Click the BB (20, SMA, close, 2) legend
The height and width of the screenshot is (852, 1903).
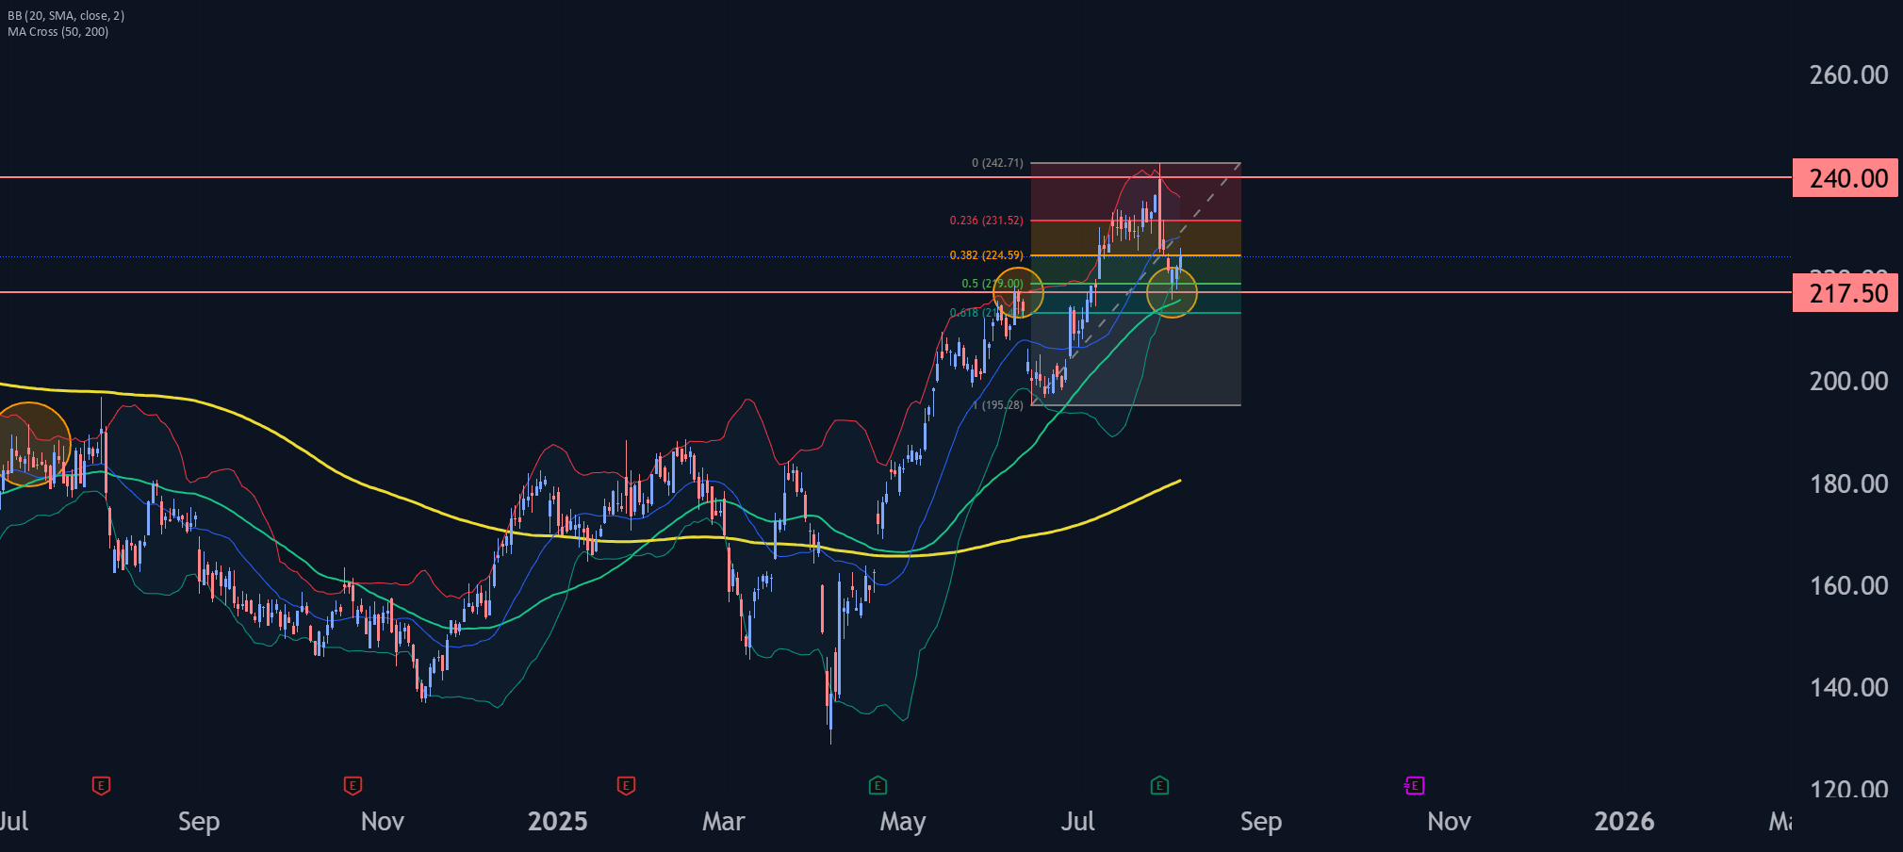tap(66, 16)
